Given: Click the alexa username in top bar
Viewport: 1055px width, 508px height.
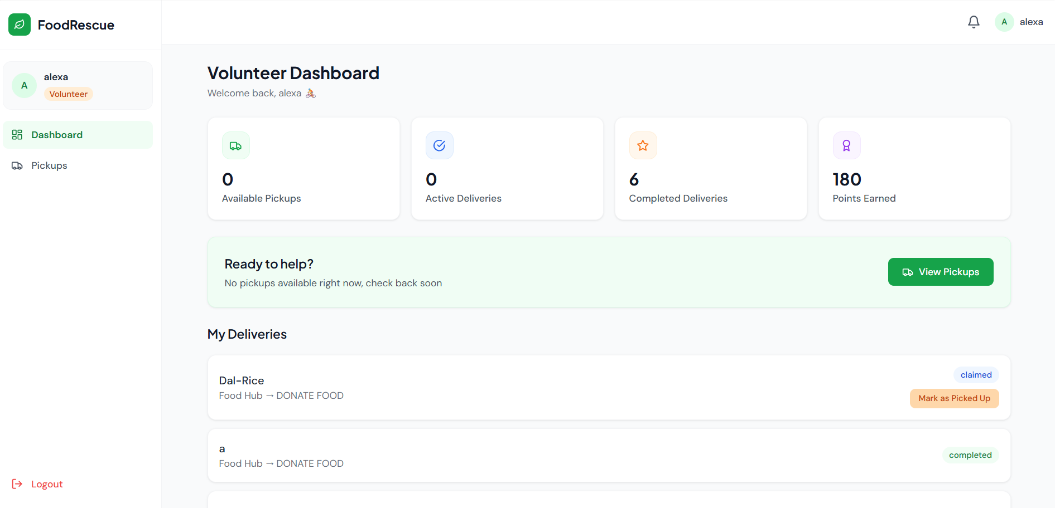Looking at the screenshot, I should tap(1031, 22).
